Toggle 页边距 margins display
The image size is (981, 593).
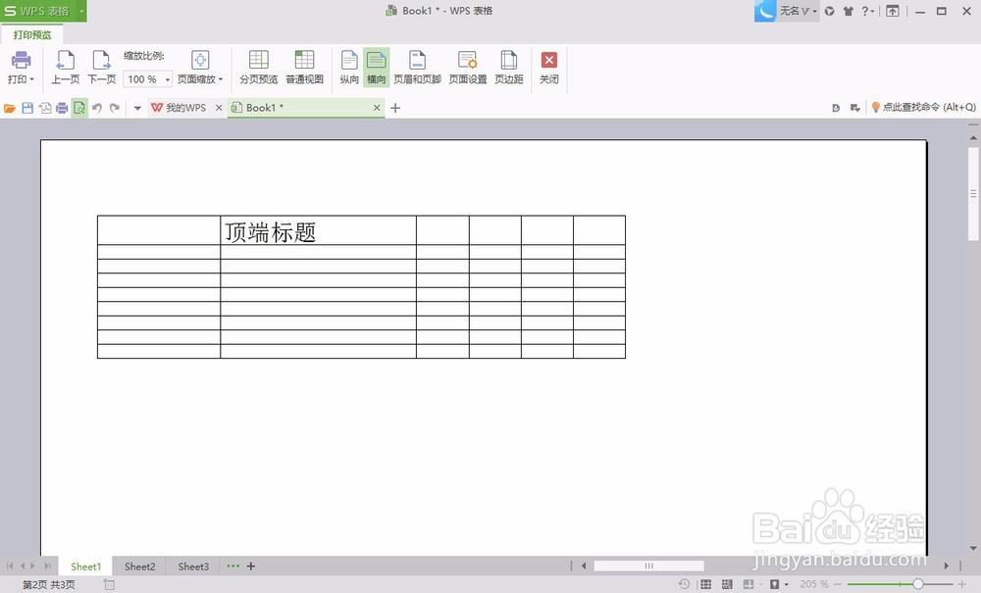point(508,67)
